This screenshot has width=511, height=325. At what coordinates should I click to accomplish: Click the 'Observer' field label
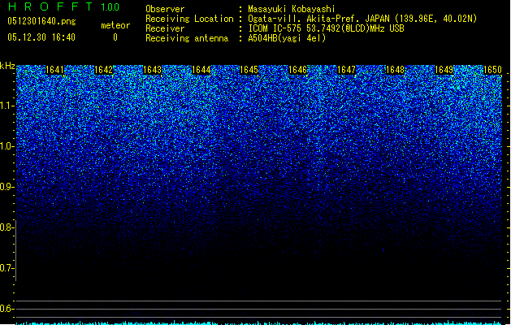coord(165,9)
